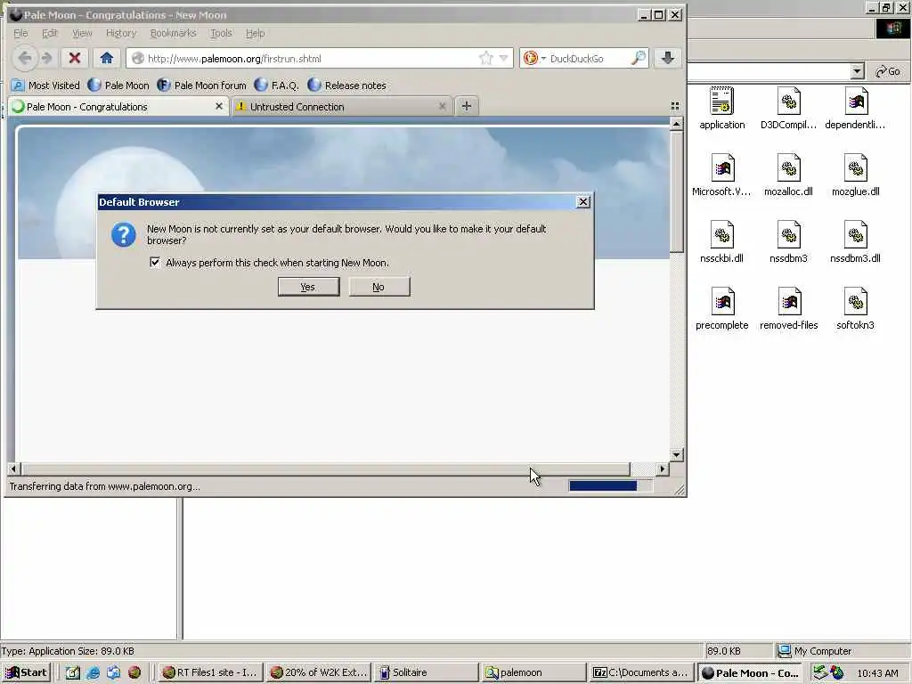Open the DuckDuckGo search engine selector
This screenshot has width=912, height=684.
coord(534,58)
